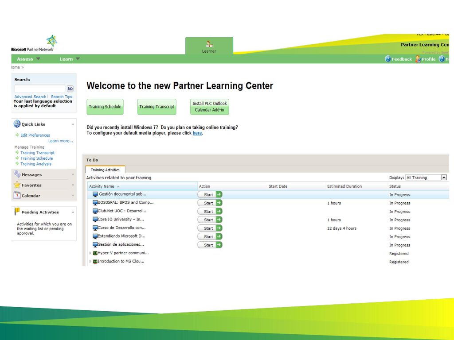Expand the Messages panel

73,174
